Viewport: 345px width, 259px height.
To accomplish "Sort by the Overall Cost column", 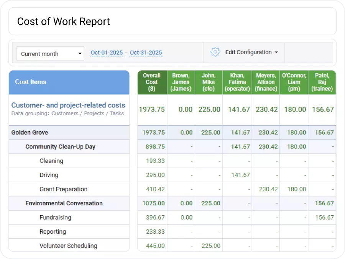I will 152,82.
